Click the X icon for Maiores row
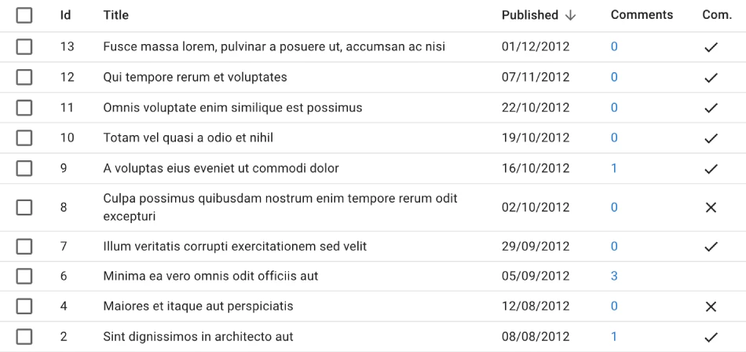The width and height of the screenshot is (746, 352). pyautogui.click(x=711, y=306)
